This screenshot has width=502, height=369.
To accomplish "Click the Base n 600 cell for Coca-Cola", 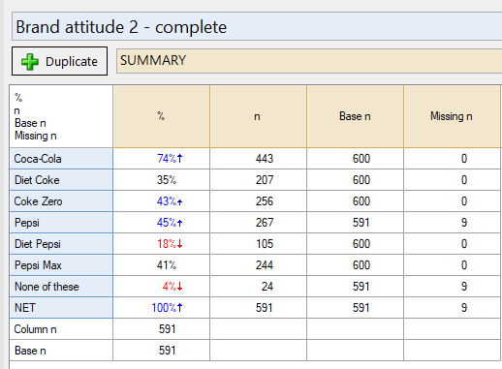I will pyautogui.click(x=355, y=159).
